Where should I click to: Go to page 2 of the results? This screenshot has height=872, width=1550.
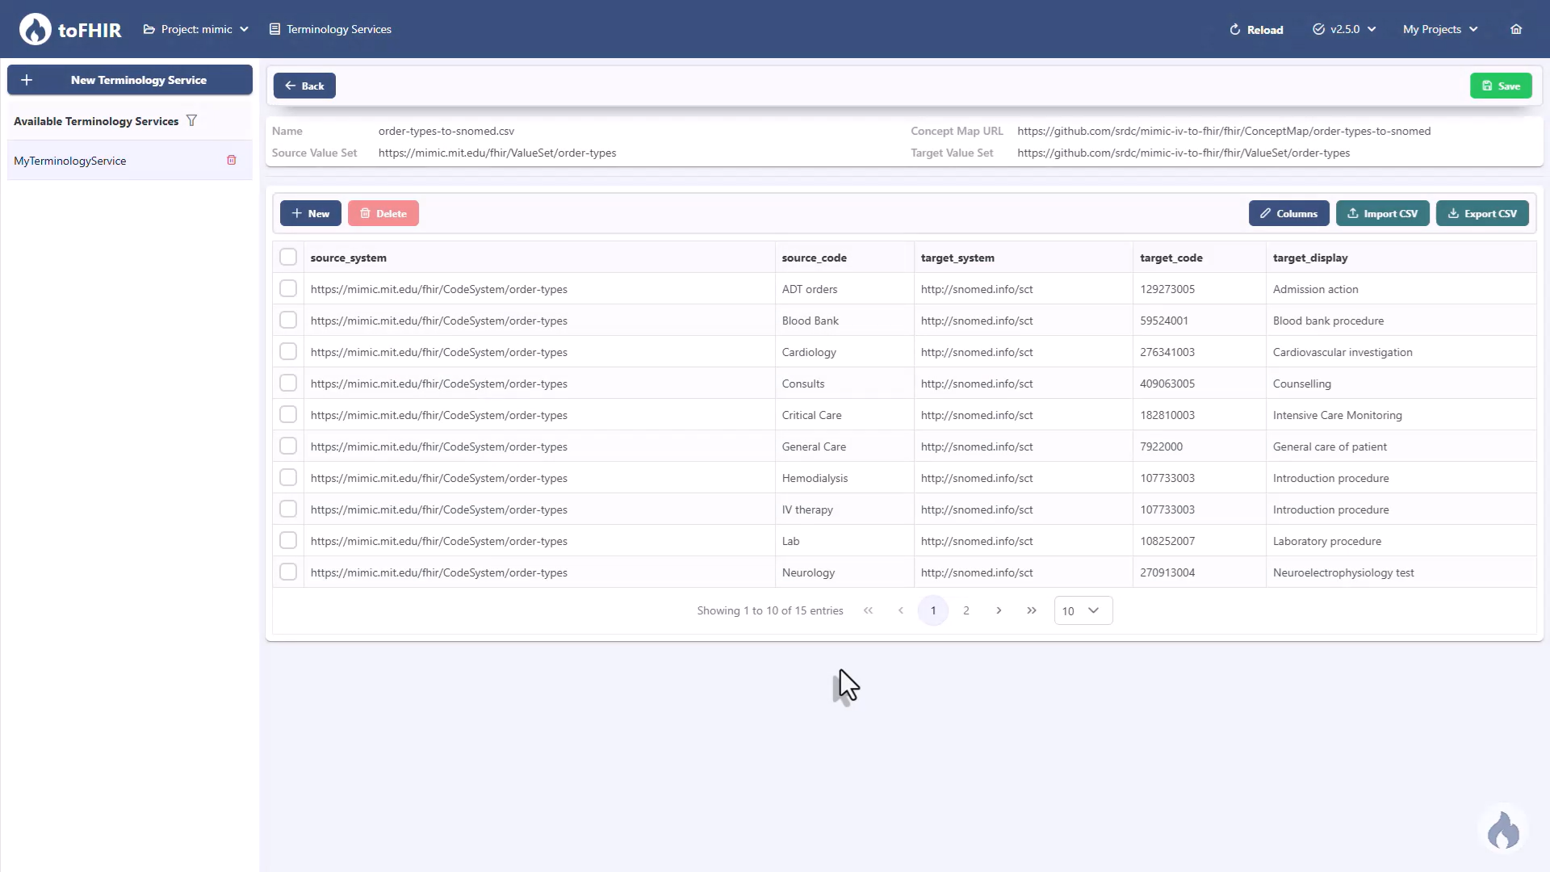point(966,610)
